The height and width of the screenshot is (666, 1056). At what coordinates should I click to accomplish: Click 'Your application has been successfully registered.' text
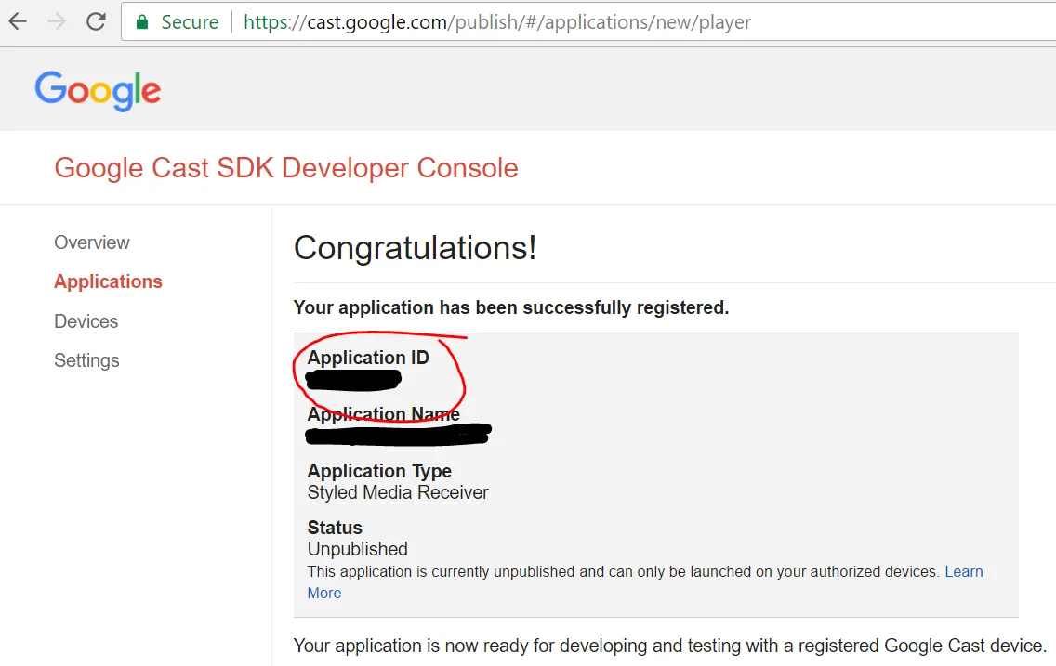pos(511,307)
